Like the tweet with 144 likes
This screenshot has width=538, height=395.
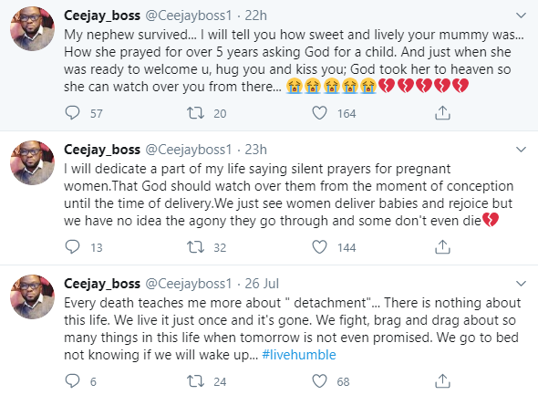click(x=319, y=247)
